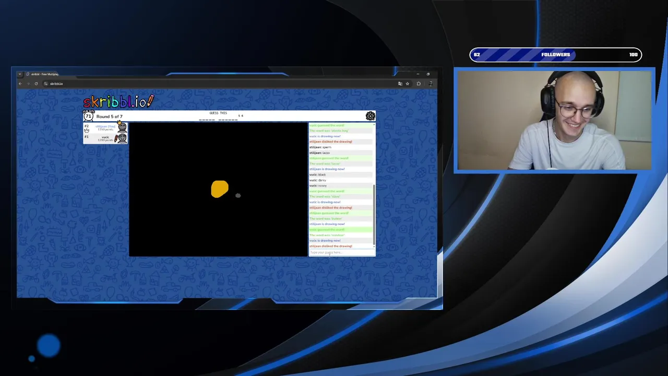Go forward in the browser

(x=28, y=84)
